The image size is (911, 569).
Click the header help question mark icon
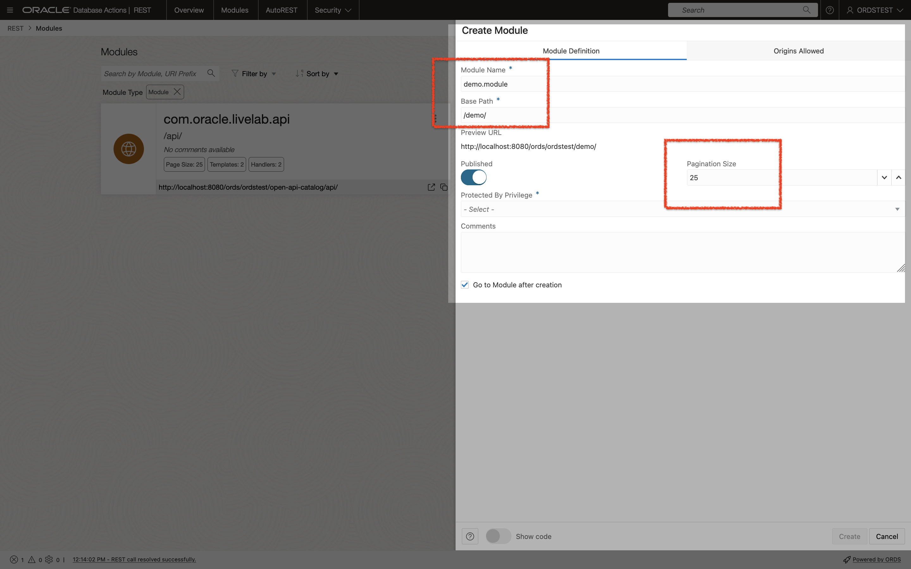pos(829,10)
